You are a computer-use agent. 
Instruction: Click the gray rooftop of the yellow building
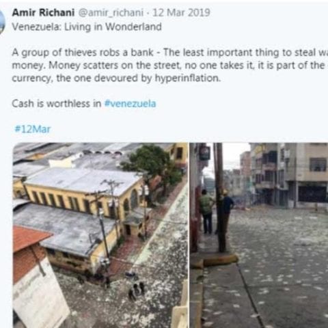83,181
